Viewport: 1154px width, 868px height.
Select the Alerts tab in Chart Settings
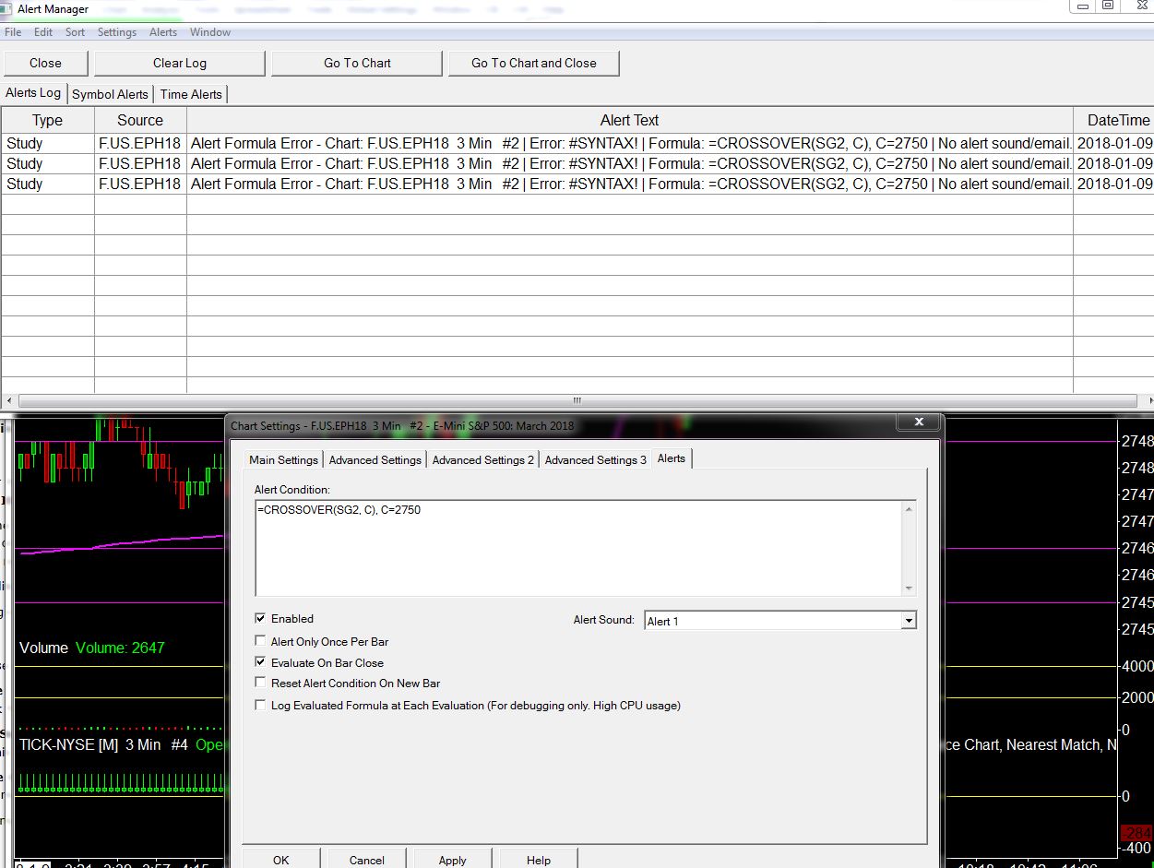tap(671, 458)
